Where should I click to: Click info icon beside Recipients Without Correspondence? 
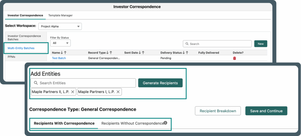click(x=165, y=123)
